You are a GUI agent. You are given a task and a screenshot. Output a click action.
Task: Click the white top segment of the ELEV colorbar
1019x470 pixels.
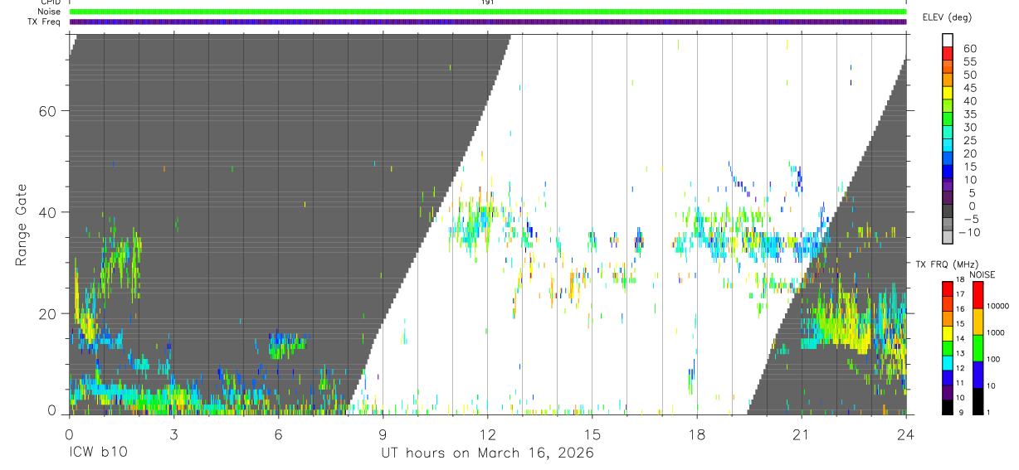[948, 41]
